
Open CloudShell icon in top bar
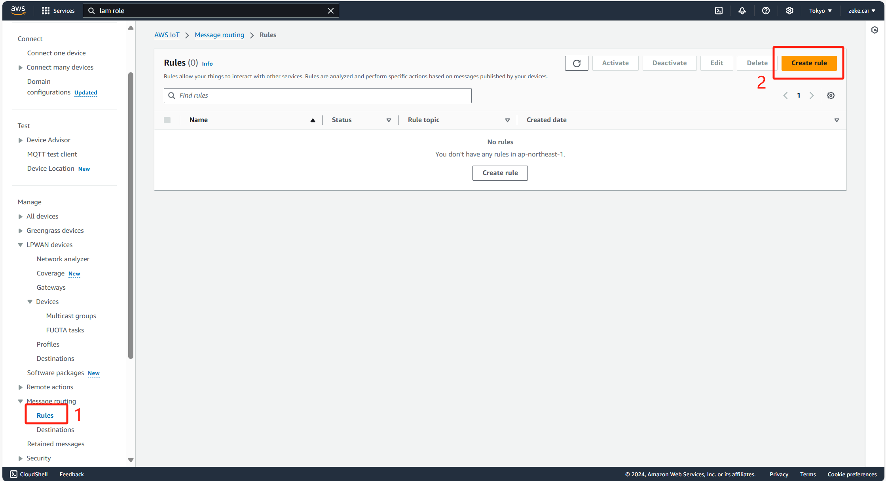[x=719, y=11]
